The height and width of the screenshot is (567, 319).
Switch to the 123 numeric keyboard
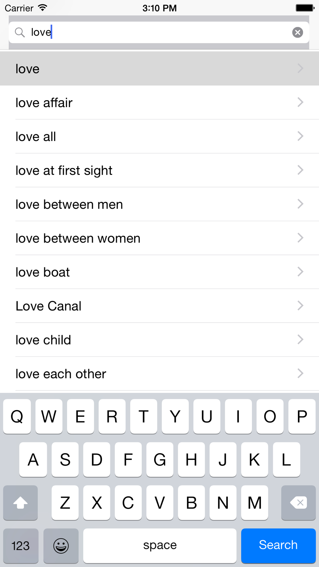21,546
